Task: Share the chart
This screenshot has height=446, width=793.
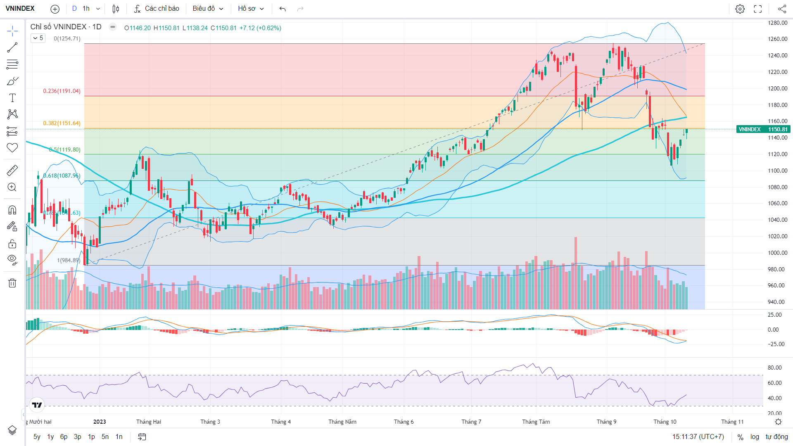Action: pyautogui.click(x=782, y=9)
